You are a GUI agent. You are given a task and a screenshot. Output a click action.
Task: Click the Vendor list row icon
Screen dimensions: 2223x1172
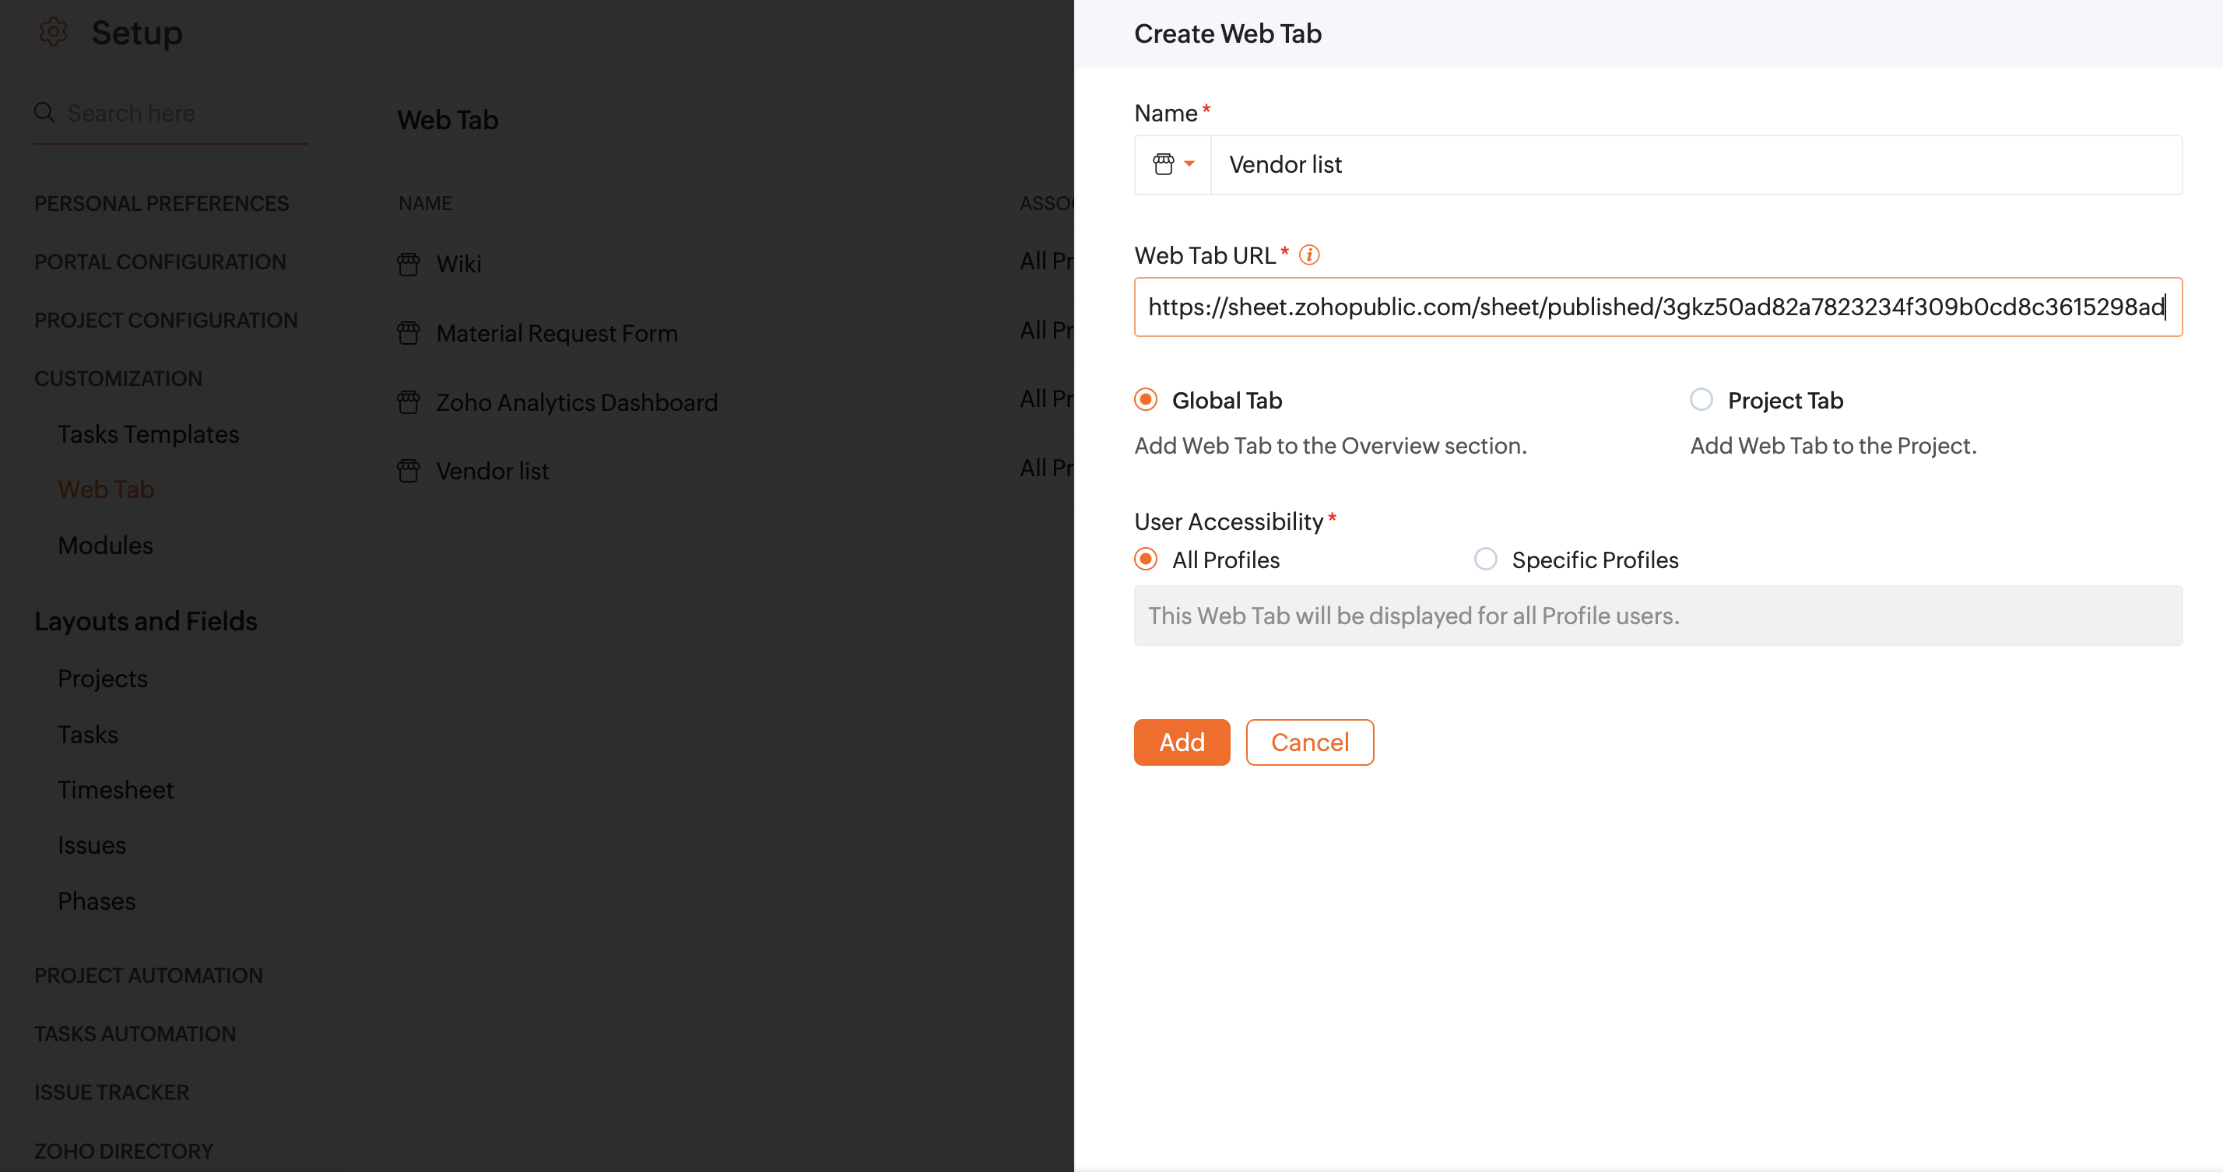pos(408,472)
